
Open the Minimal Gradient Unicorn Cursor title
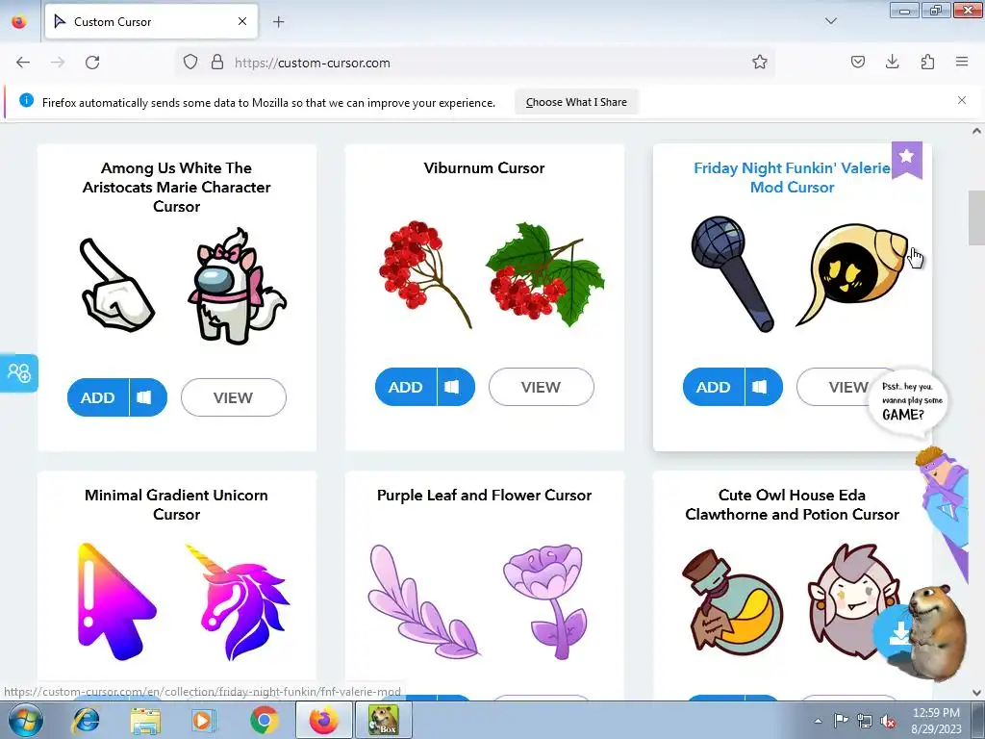pos(177,504)
